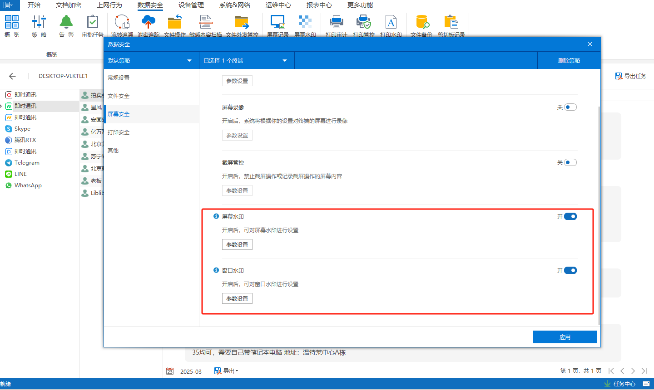Image resolution: width=654 pixels, height=390 pixels.
Task: Click 参数设置 under 窗口水印
Action: pos(237,298)
